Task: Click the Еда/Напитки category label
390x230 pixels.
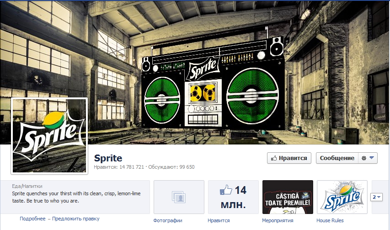Action: click(27, 186)
